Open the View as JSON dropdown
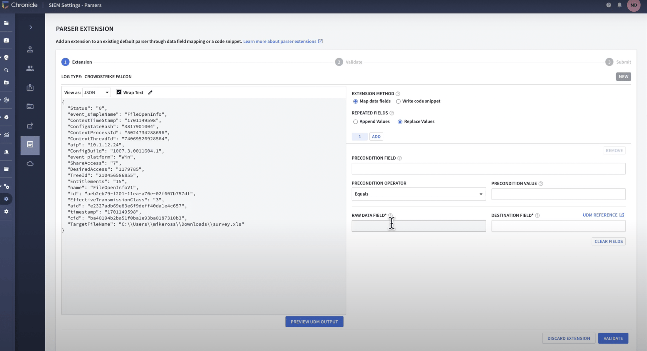The image size is (647, 351). click(96, 92)
